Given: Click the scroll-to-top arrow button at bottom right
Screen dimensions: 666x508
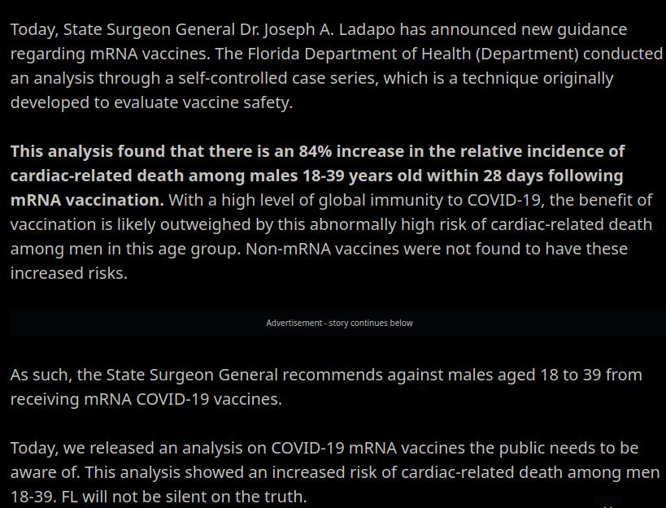Looking at the screenshot, I should tap(608, 503).
